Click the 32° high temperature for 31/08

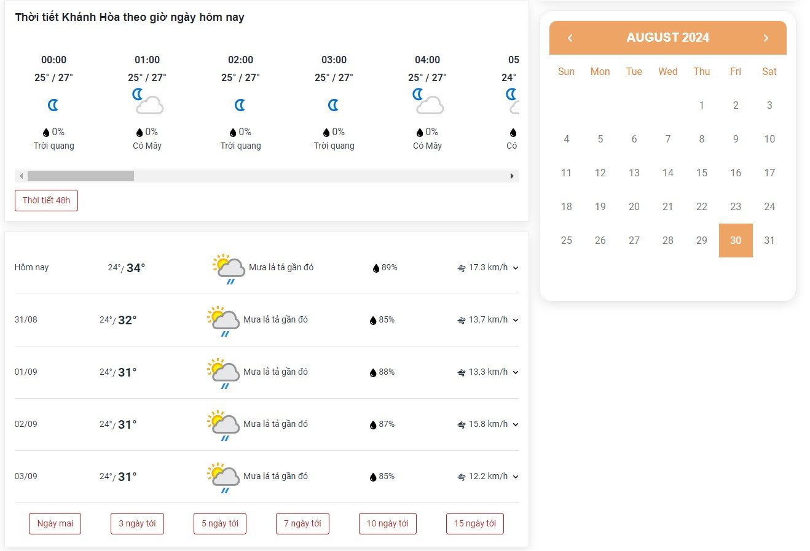(127, 320)
